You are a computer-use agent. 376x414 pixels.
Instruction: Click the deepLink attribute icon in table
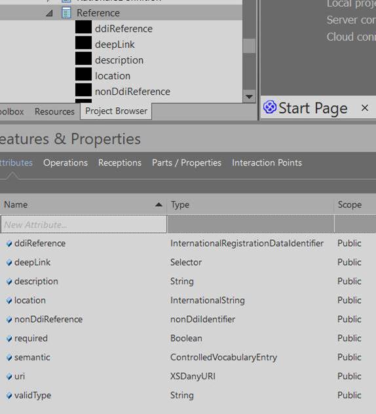(9, 263)
